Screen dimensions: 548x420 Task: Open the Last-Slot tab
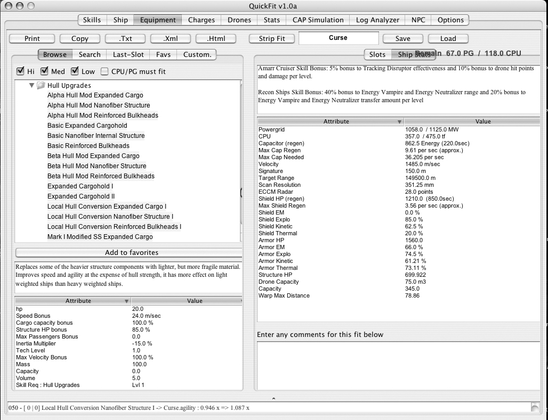click(128, 54)
